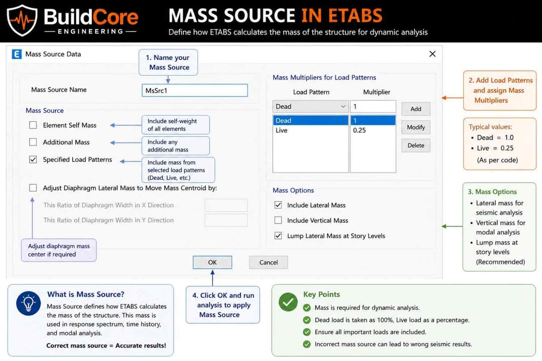The width and height of the screenshot is (542, 361).
Task: Click the ETABS icon in dialog title bar
Action: (x=17, y=54)
